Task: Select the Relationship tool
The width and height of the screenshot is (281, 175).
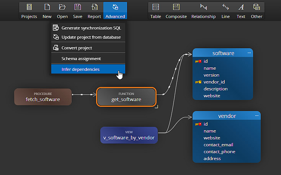Action: click(x=204, y=11)
